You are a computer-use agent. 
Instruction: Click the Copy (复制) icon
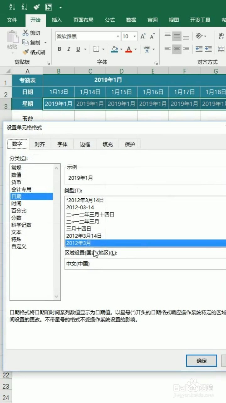(26, 42)
